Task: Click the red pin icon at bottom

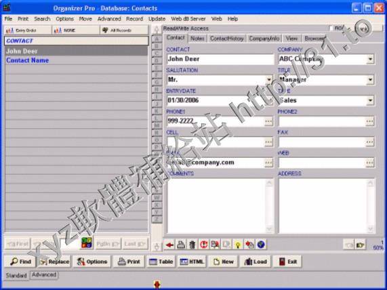Action: 157,285
